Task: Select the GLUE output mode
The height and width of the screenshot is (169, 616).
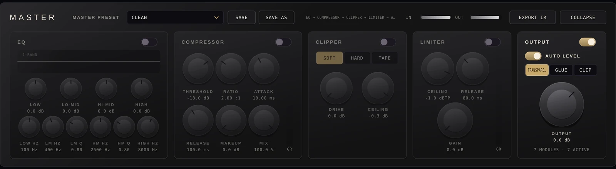Action: [561, 70]
